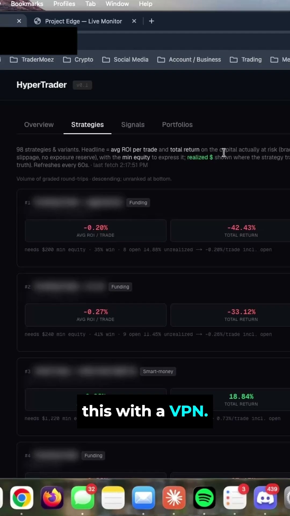This screenshot has height=516, width=290.
Task: Open the Crypto bookmarks folder
Action: click(78, 60)
